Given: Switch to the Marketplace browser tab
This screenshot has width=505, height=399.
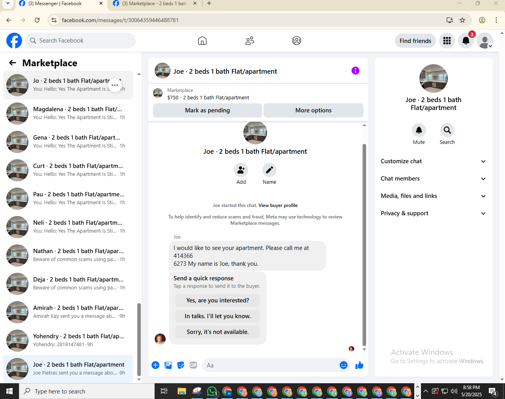Looking at the screenshot, I should [155, 4].
